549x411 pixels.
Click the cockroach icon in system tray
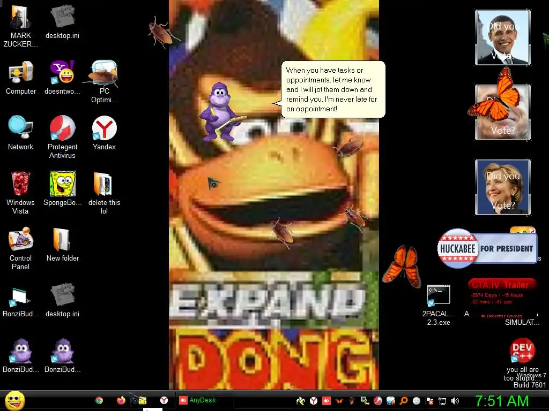352,401
